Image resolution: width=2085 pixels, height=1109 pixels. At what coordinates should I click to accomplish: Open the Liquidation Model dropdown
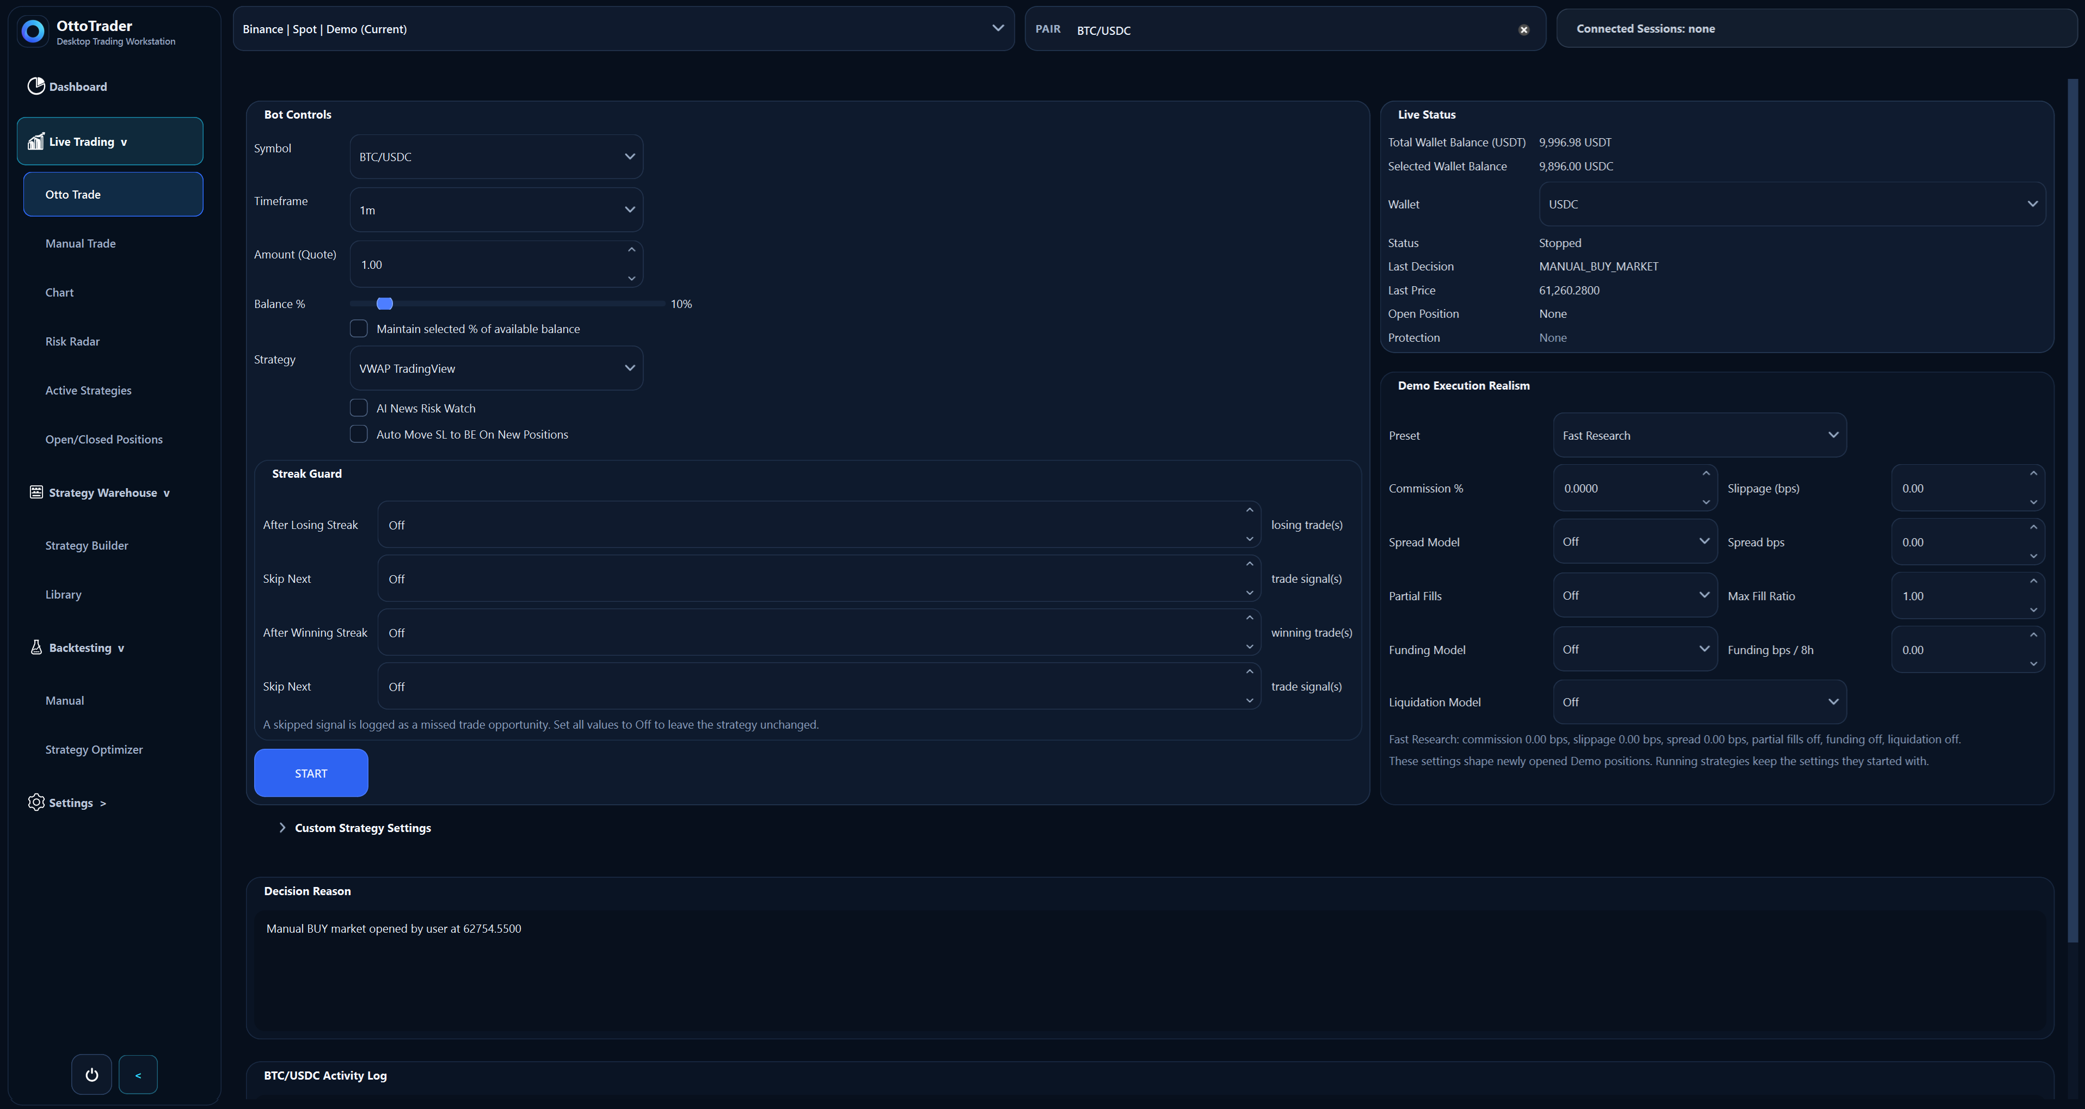[x=1700, y=702]
